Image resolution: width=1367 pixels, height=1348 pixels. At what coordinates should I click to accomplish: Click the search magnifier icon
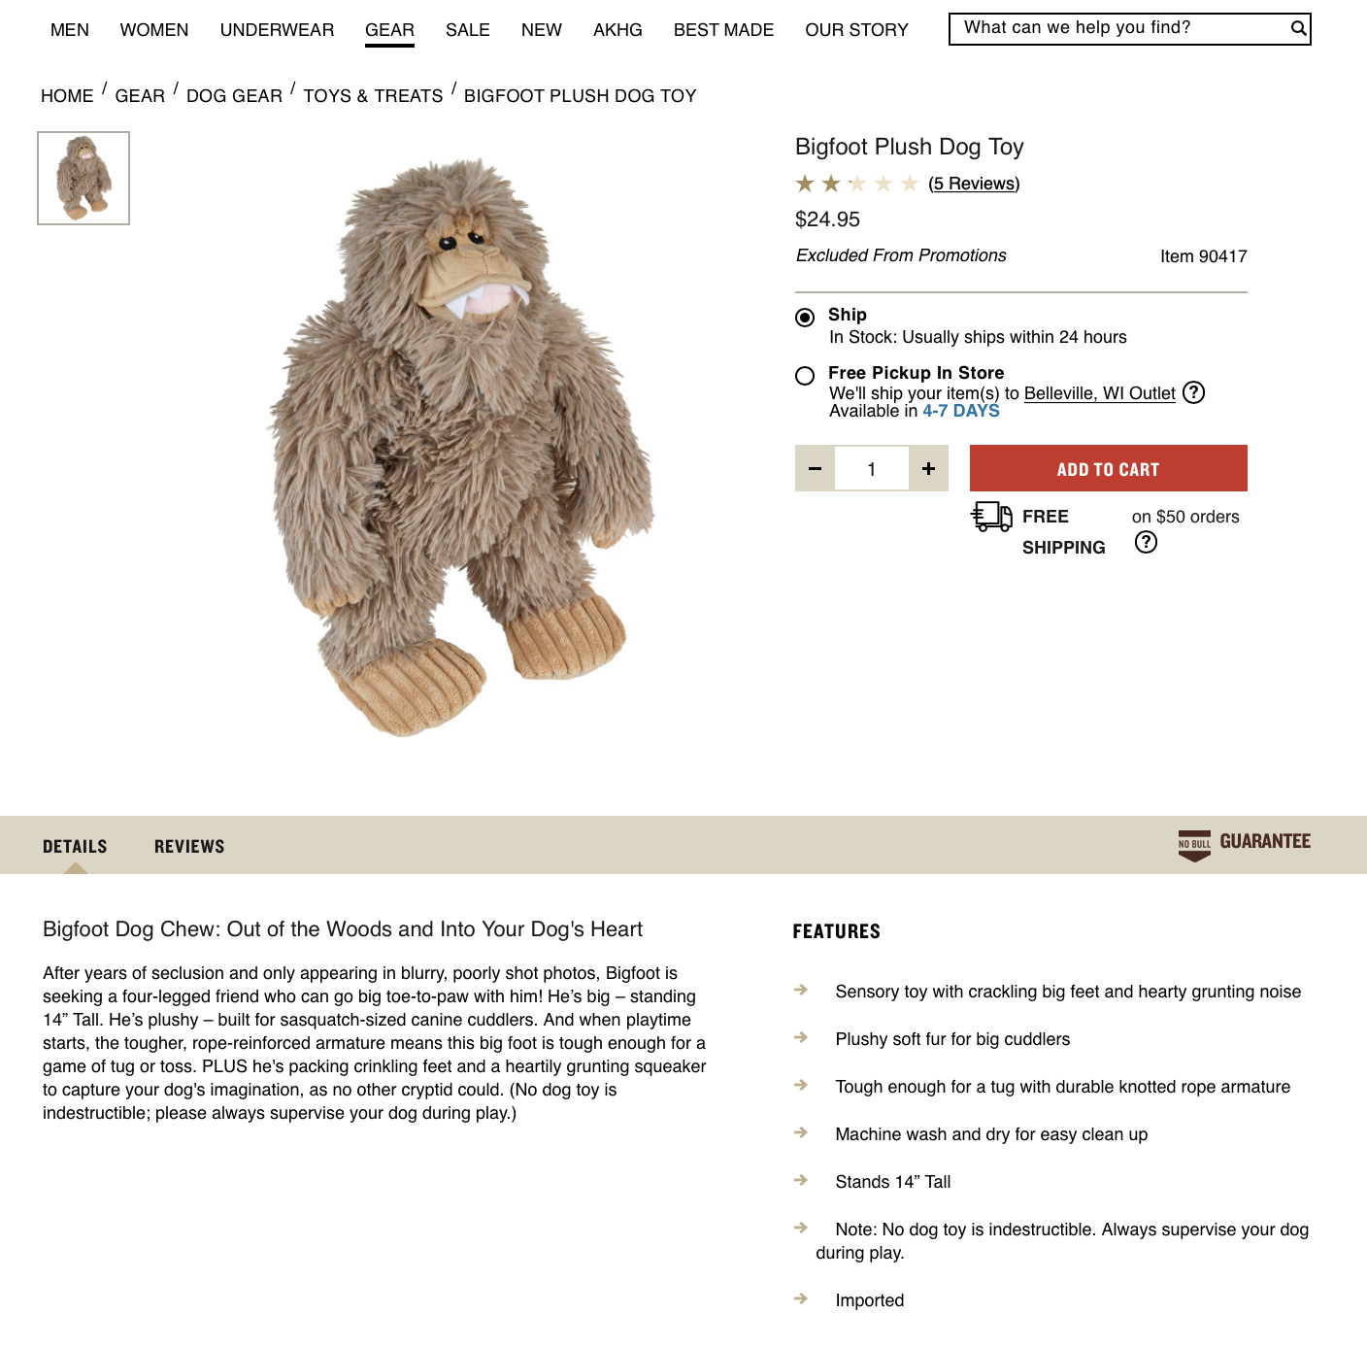point(1298,28)
